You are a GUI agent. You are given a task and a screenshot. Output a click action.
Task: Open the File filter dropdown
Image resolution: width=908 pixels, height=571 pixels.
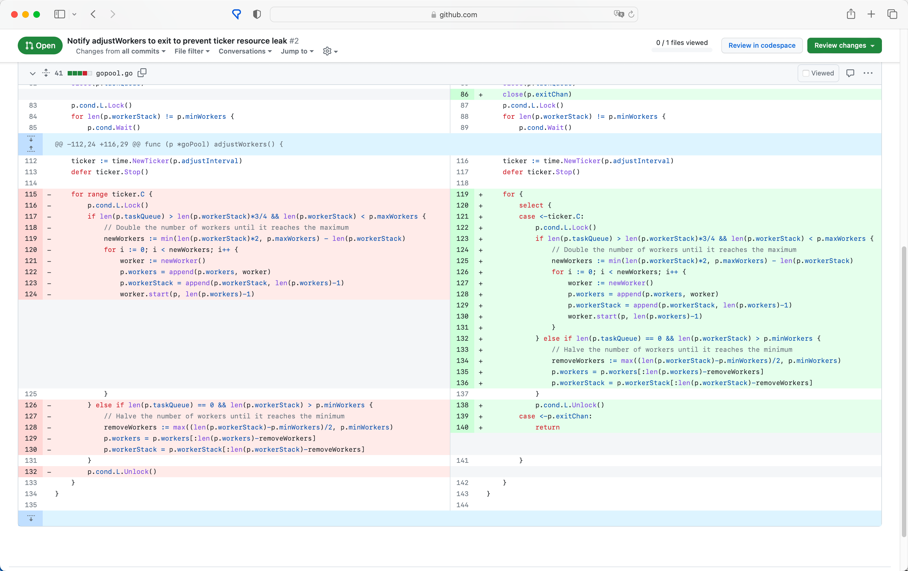coord(192,51)
